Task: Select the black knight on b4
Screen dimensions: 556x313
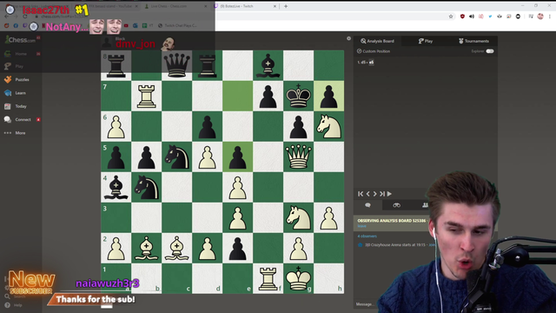Action: tap(147, 187)
